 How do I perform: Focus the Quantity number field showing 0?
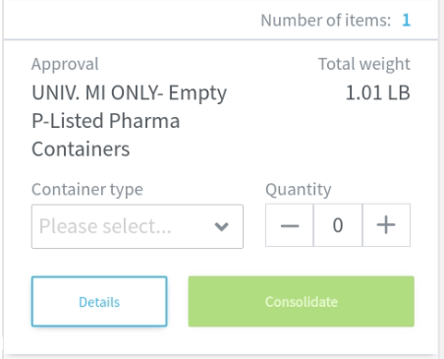click(338, 225)
